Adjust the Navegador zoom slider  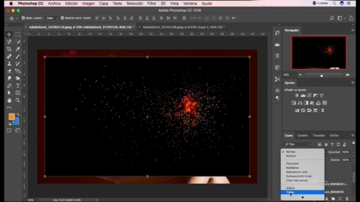coord(322,75)
